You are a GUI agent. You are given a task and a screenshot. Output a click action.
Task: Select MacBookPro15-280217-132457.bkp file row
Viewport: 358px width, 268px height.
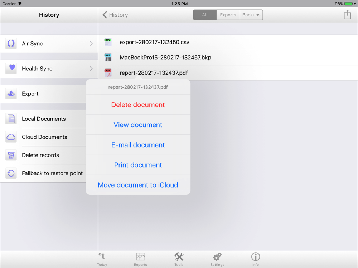click(x=228, y=58)
